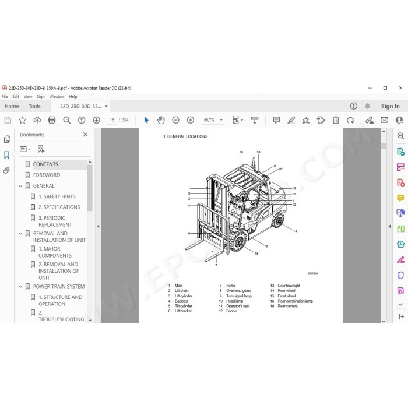The width and height of the screenshot is (408, 408).
Task: Share a link using the link icon
Action: pos(370,120)
